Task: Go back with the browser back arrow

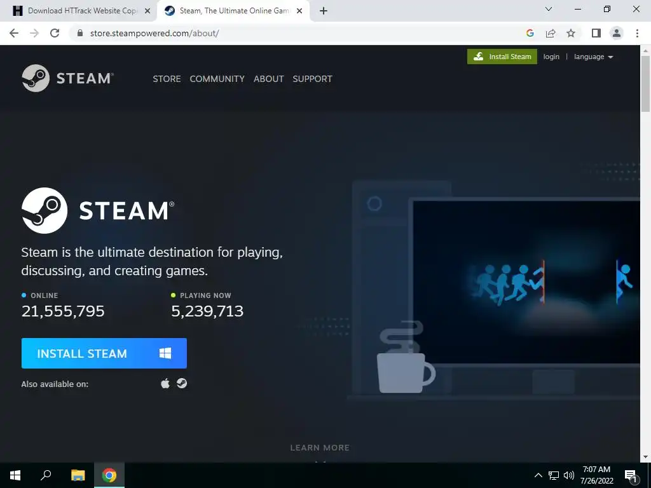Action: tap(14, 33)
